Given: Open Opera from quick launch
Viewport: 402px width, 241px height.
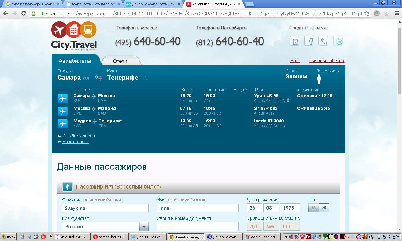Looking at the screenshot, I should click(43, 237).
